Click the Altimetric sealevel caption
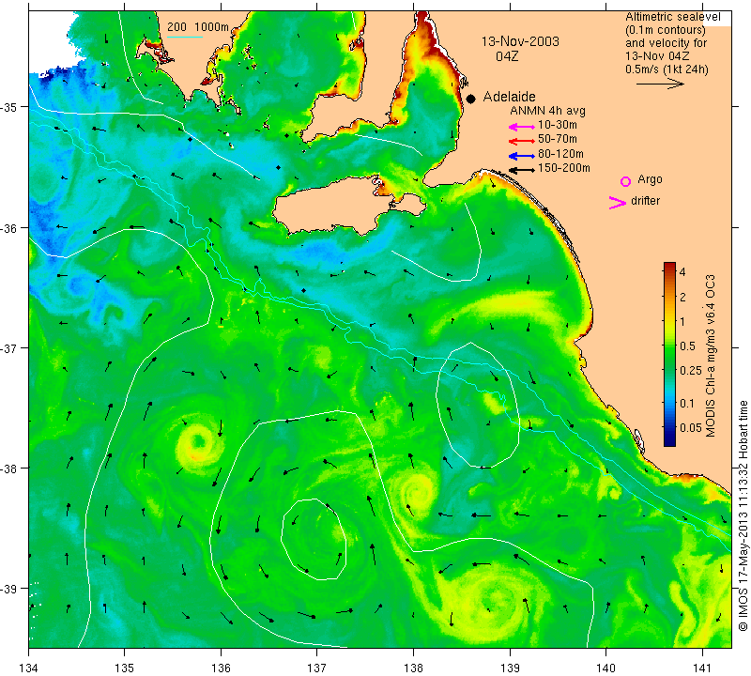This screenshot has width=751, height=676. tap(672, 17)
